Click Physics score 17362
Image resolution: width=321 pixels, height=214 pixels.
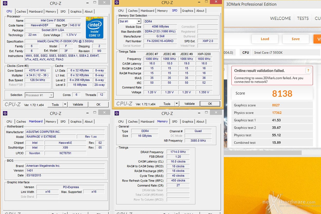tap(277, 113)
